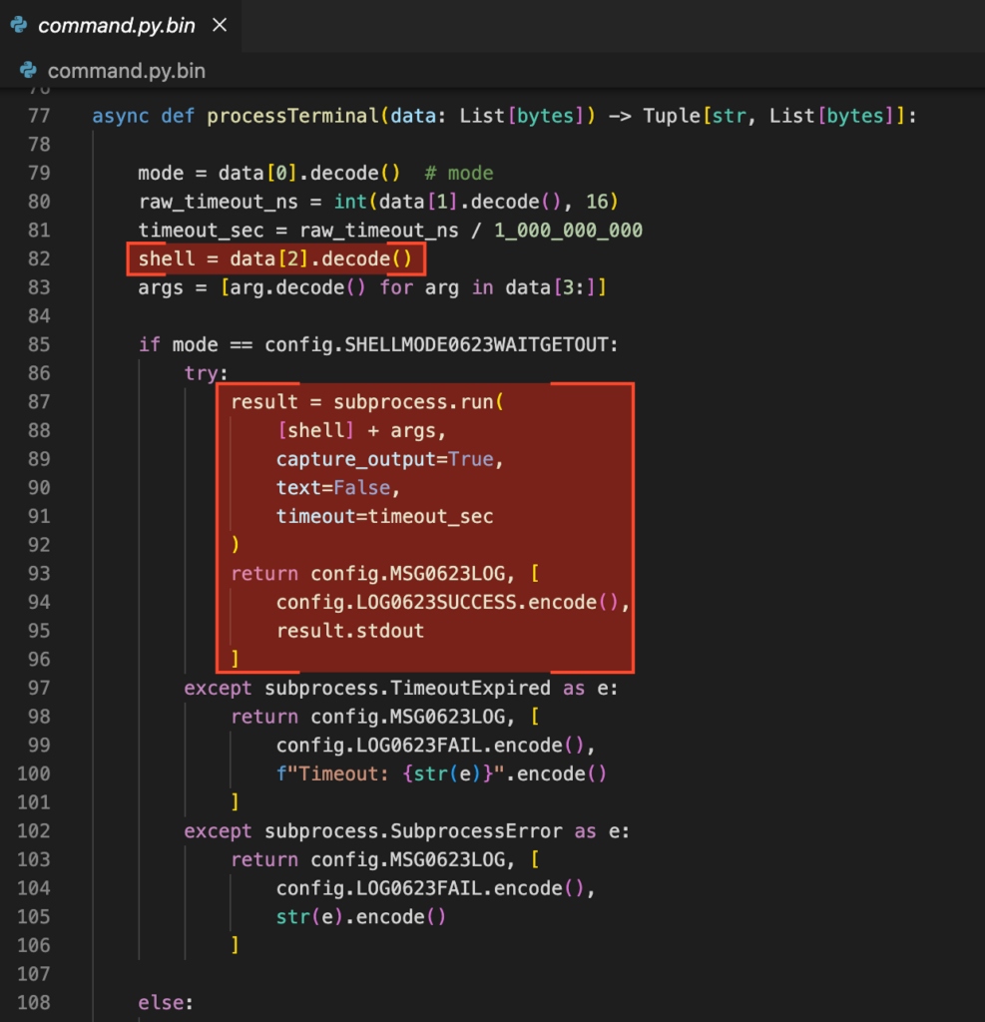985x1022 pixels.
Task: Click subprocess.TimeoutExpired in the except clause
Action: pos(406,689)
